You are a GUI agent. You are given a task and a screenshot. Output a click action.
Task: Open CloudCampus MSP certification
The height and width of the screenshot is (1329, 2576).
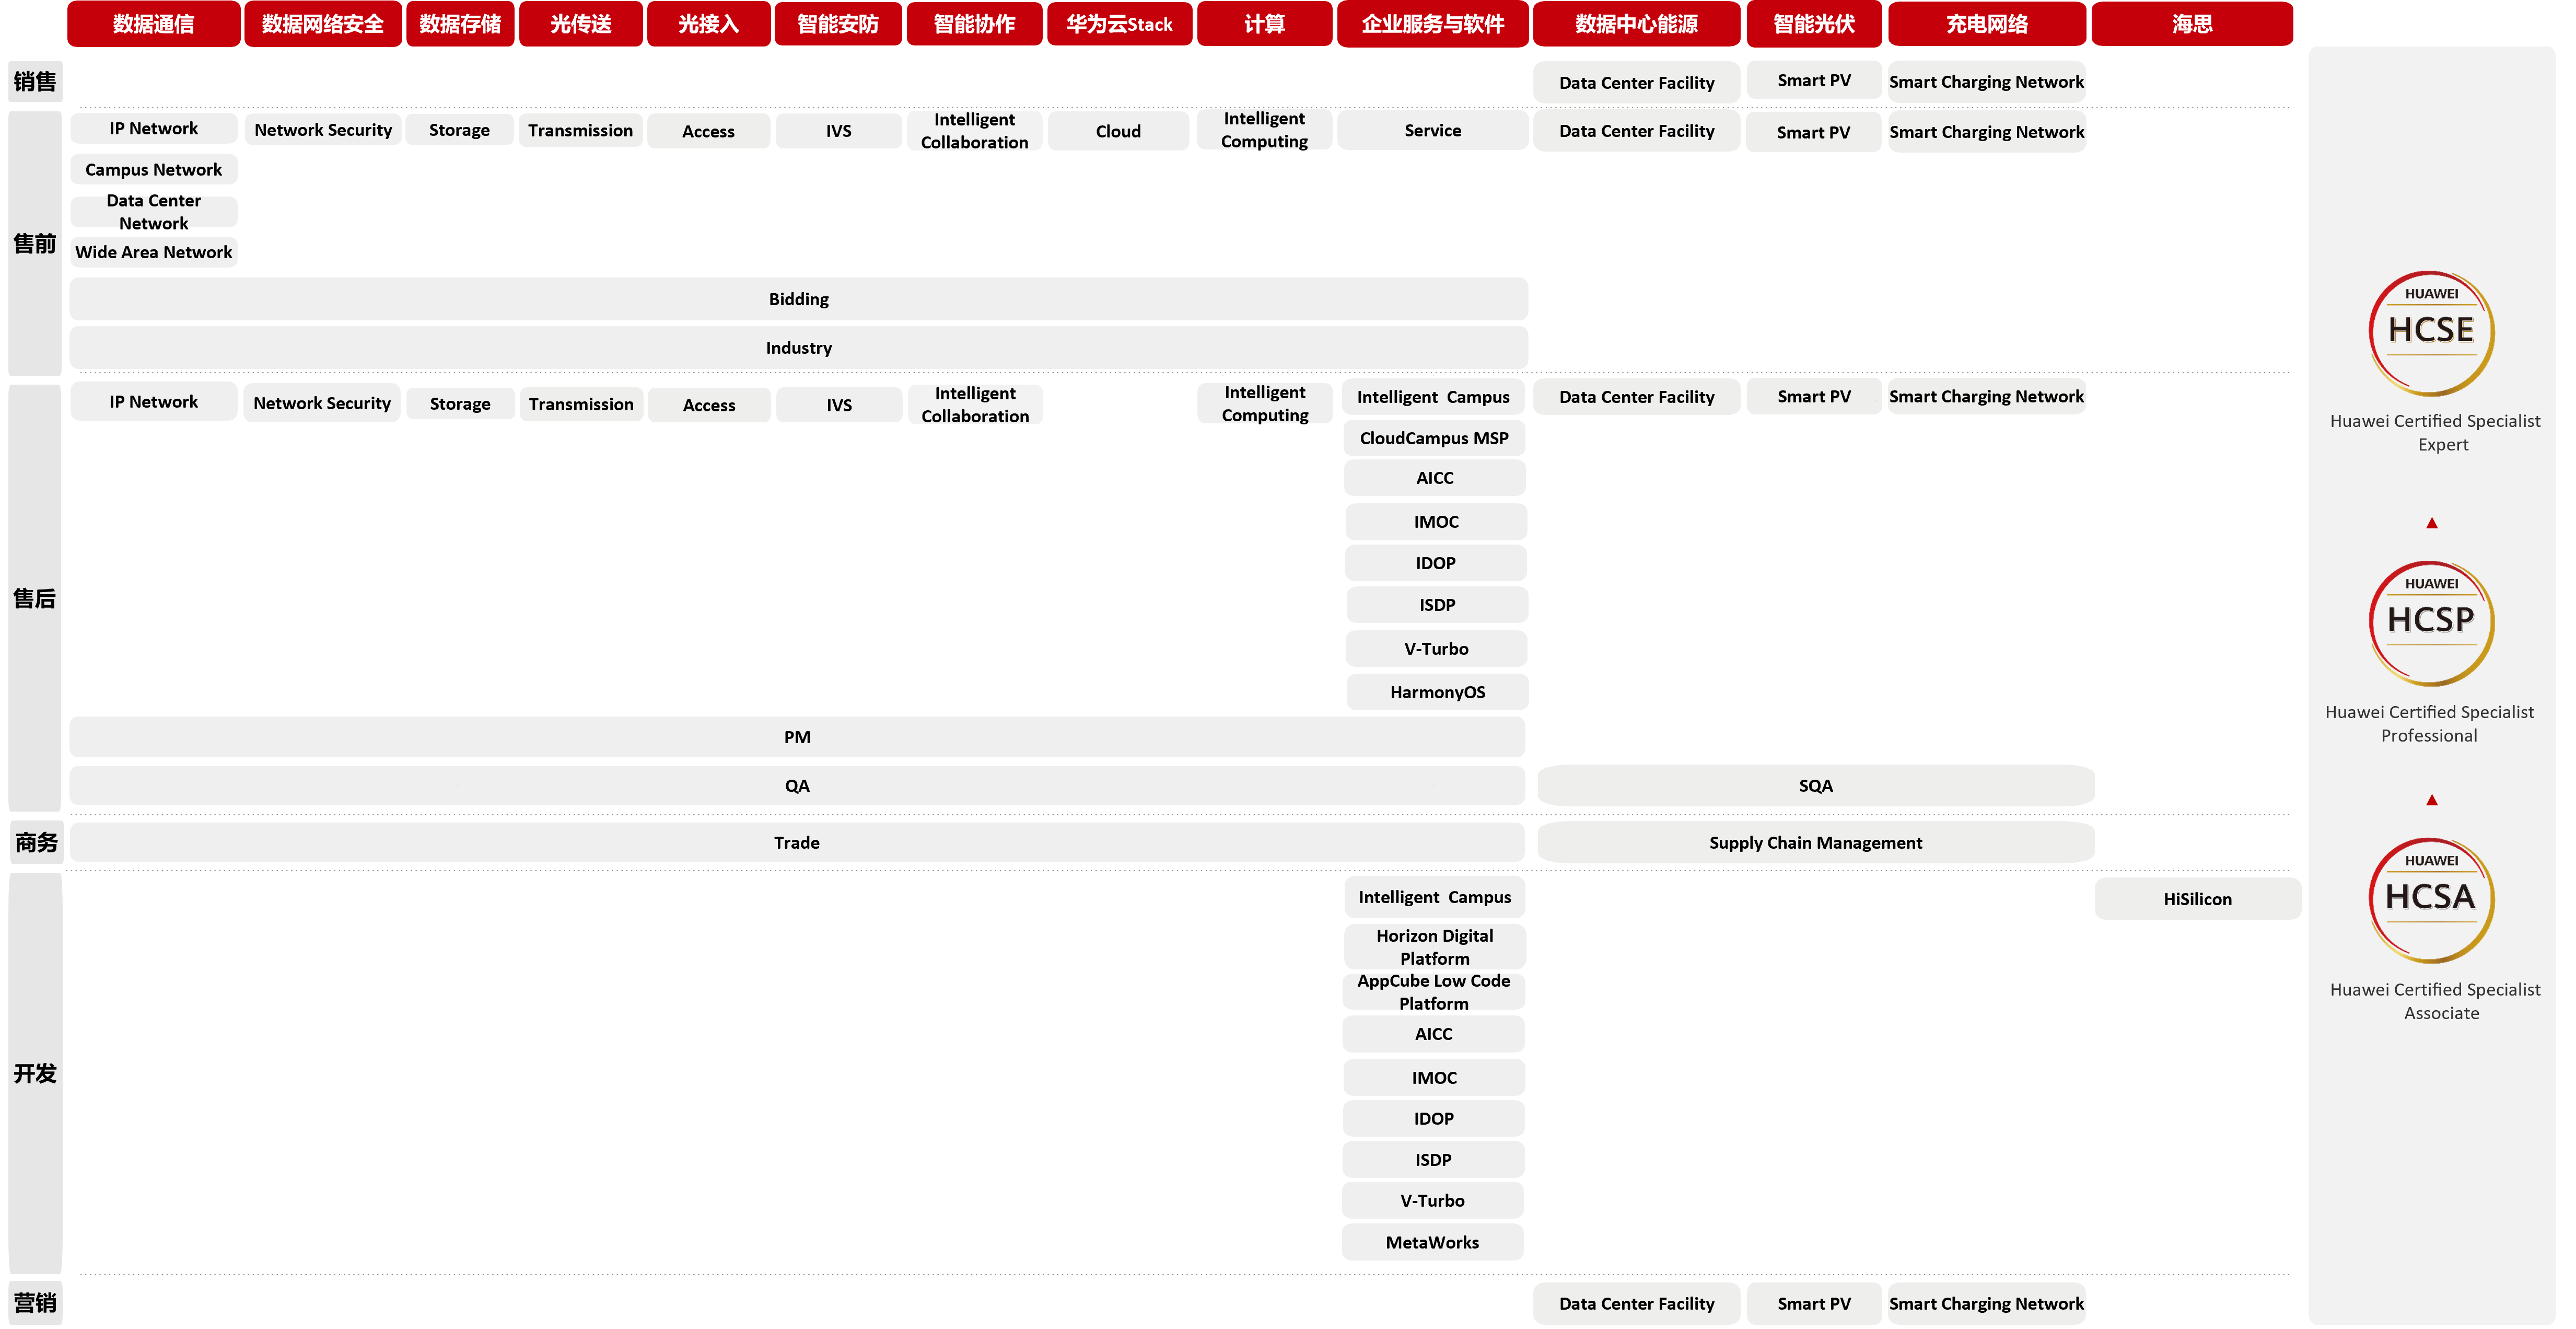(x=1434, y=438)
